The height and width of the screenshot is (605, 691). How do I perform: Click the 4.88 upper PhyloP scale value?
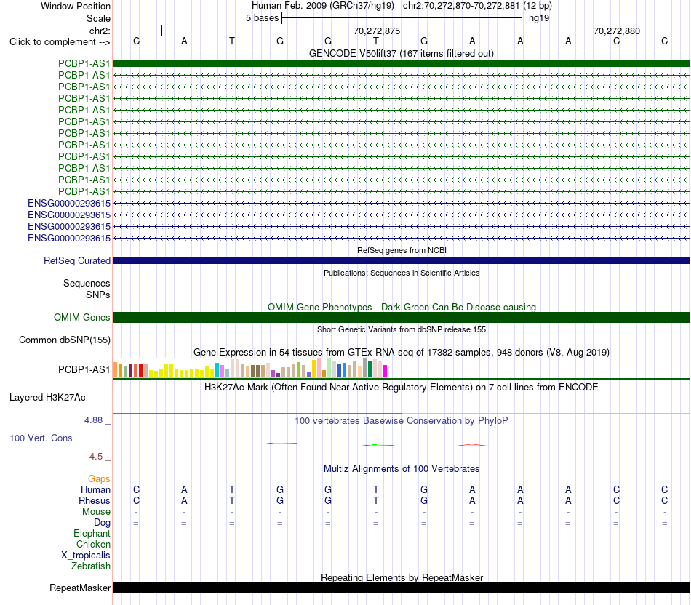93,420
